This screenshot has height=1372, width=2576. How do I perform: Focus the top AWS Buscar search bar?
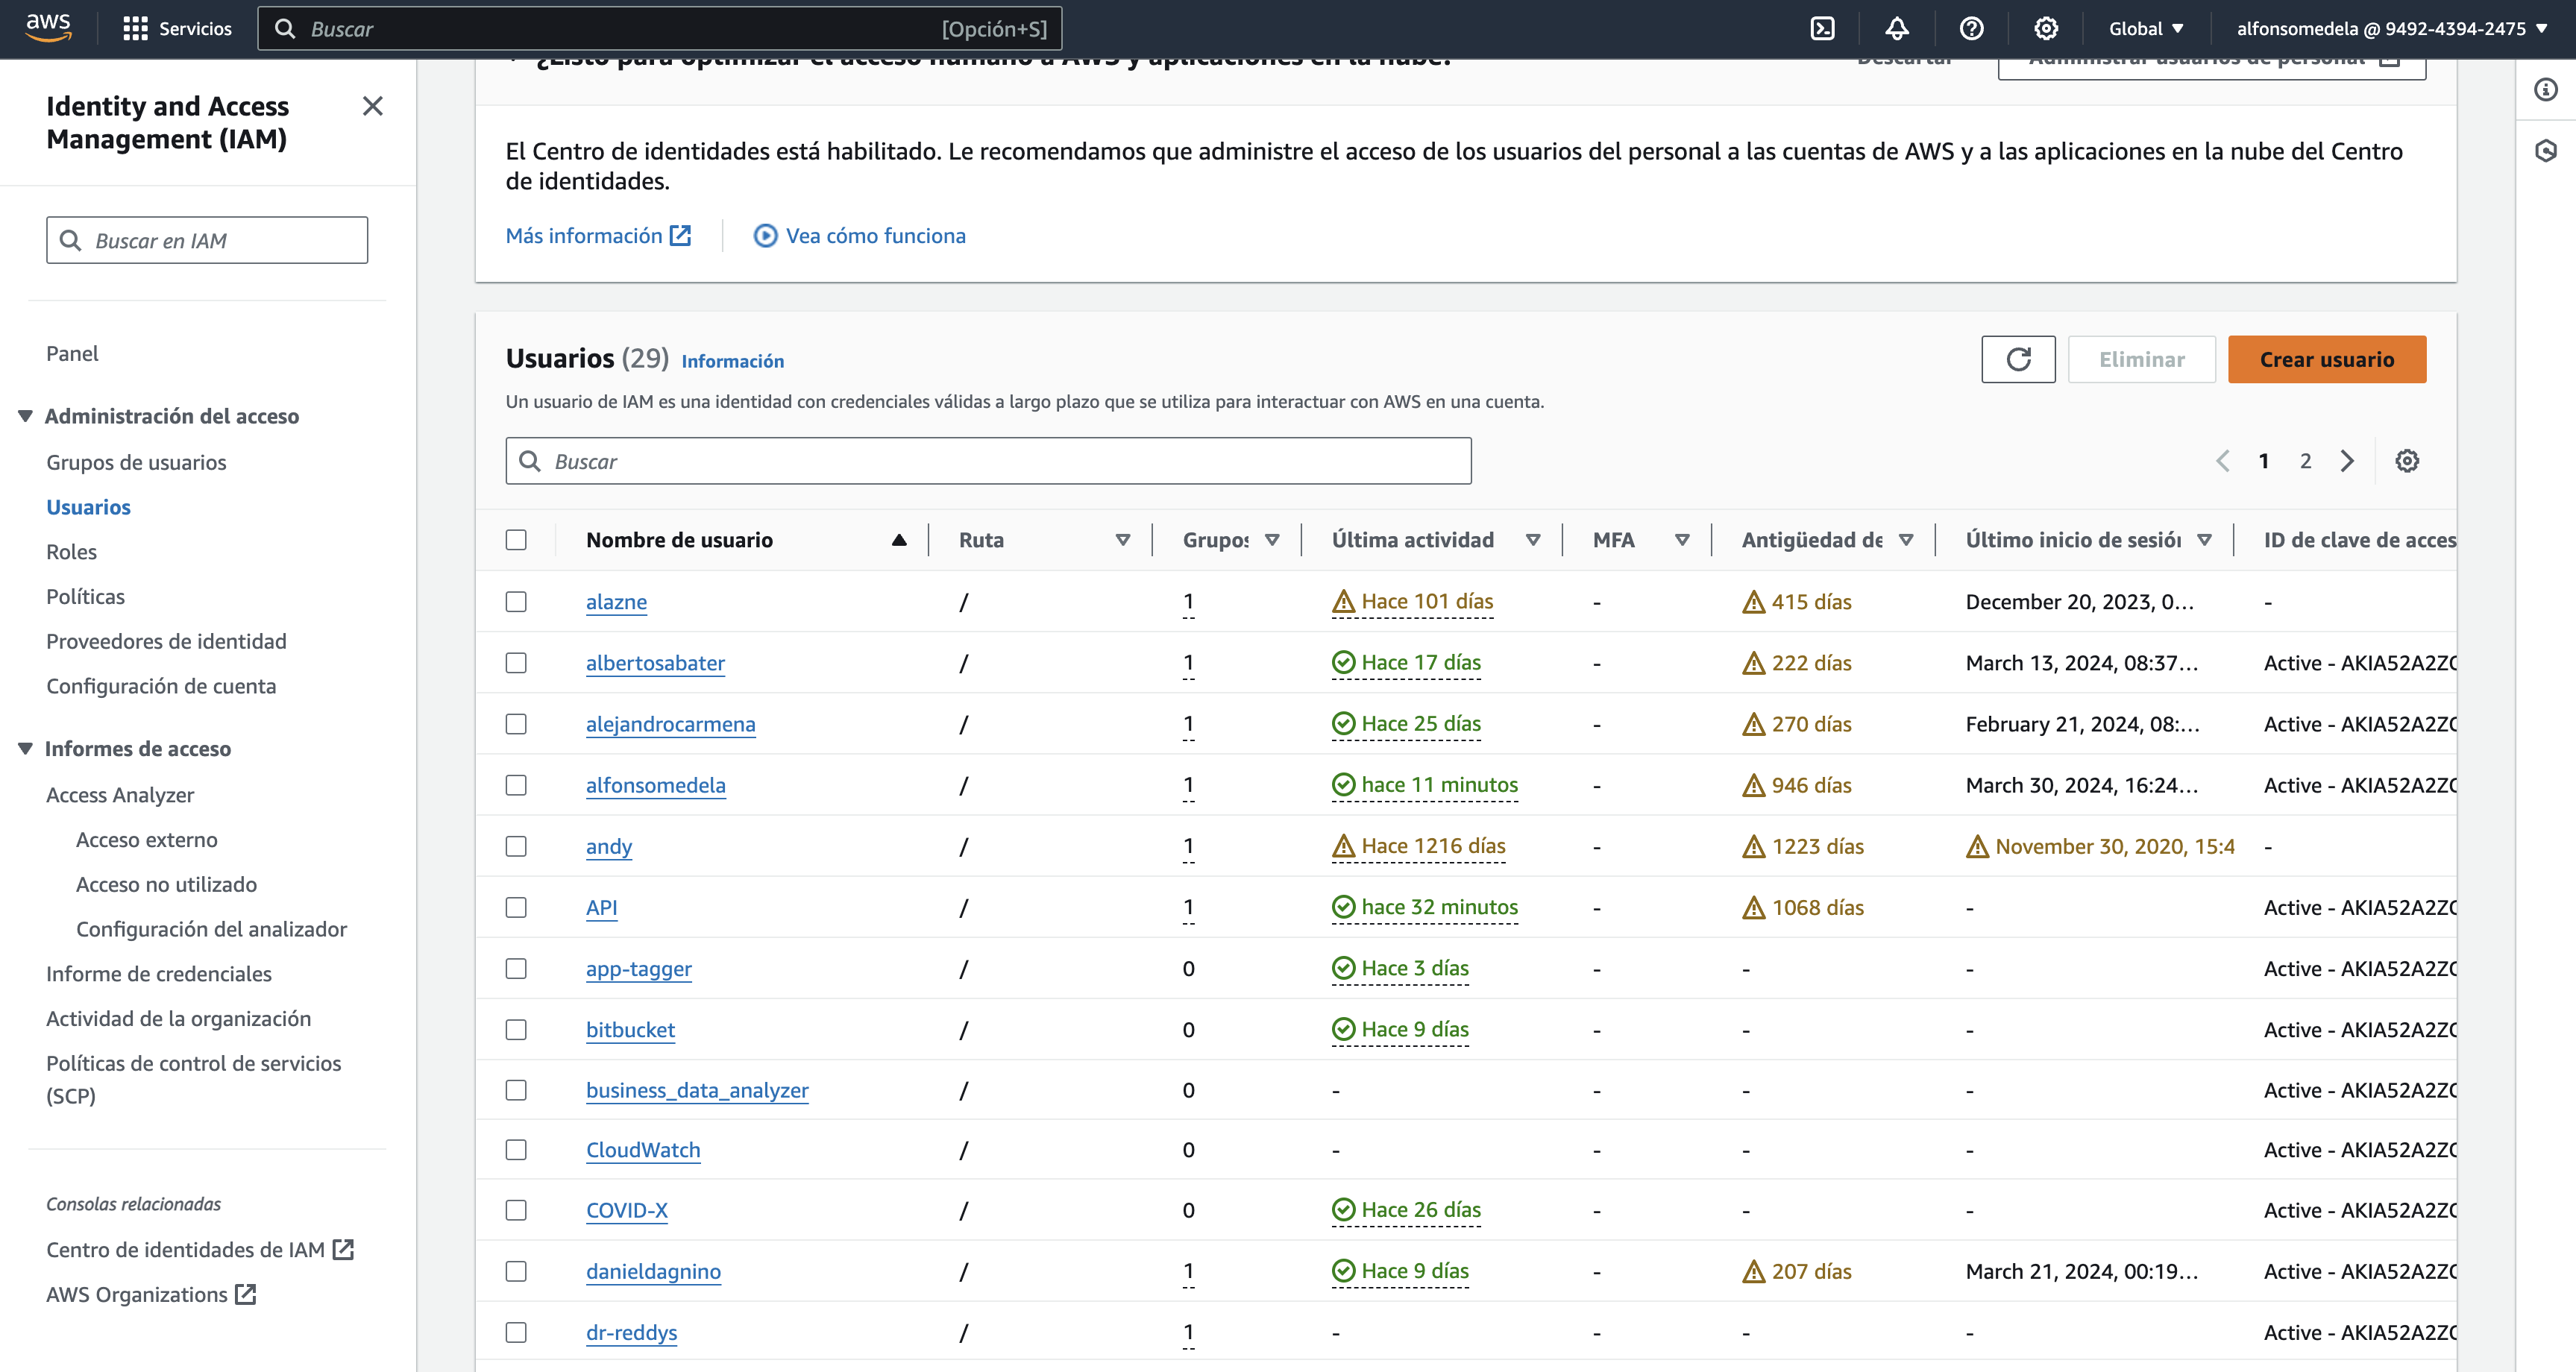(660, 28)
